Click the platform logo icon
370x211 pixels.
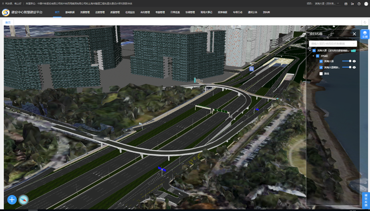point(6,12)
